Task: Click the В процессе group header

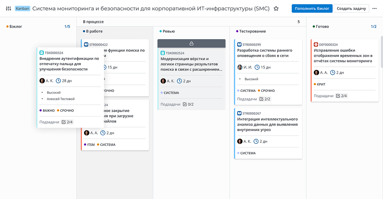Action: pos(93,22)
